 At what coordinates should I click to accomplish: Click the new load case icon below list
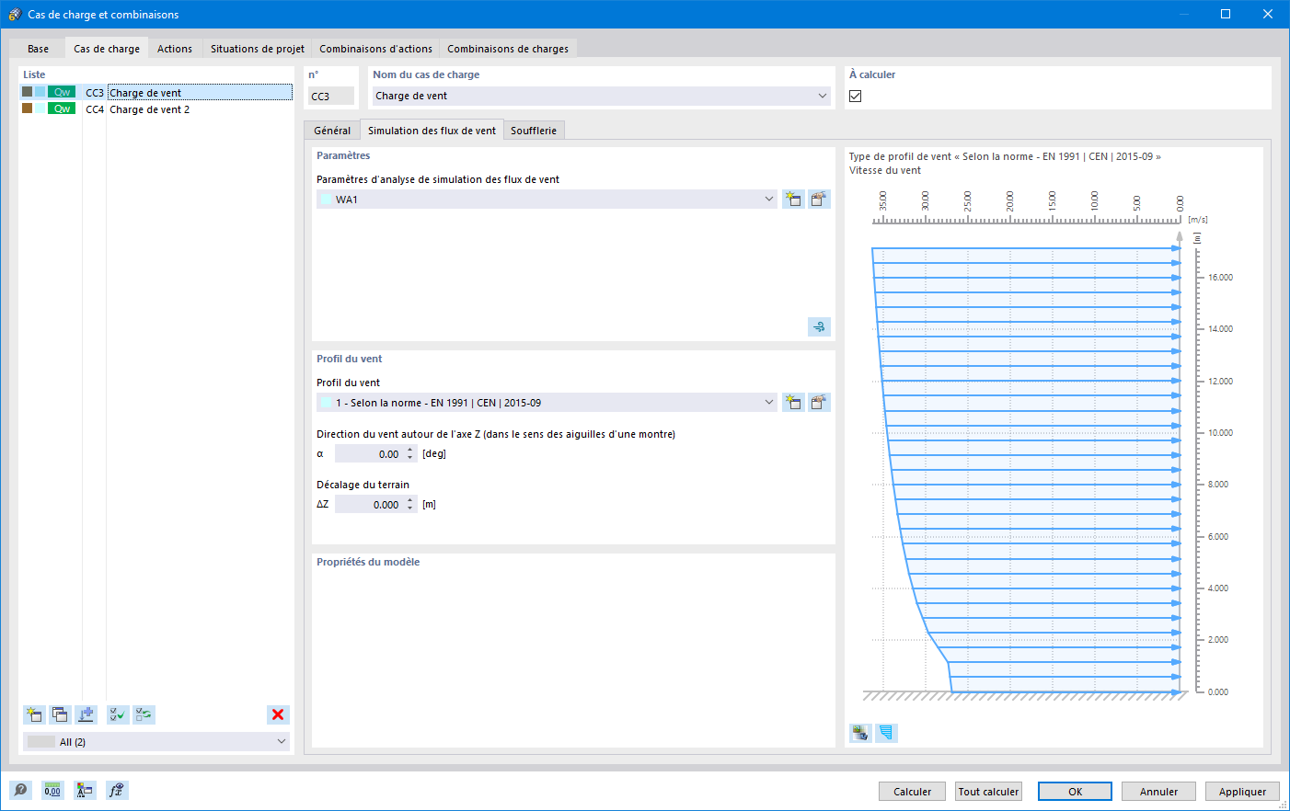point(34,714)
